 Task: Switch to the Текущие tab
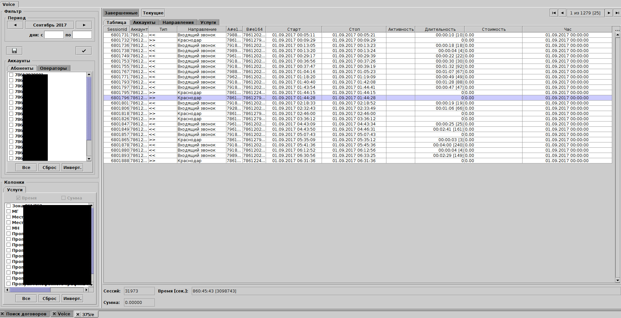click(152, 13)
